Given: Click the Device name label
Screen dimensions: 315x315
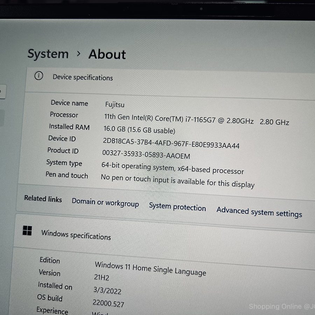Looking at the screenshot, I should click(x=70, y=103).
